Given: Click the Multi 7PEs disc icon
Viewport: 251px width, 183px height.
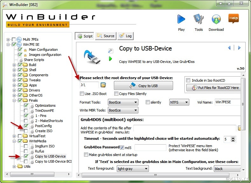Looking at the screenshot, I should pos(19,39).
